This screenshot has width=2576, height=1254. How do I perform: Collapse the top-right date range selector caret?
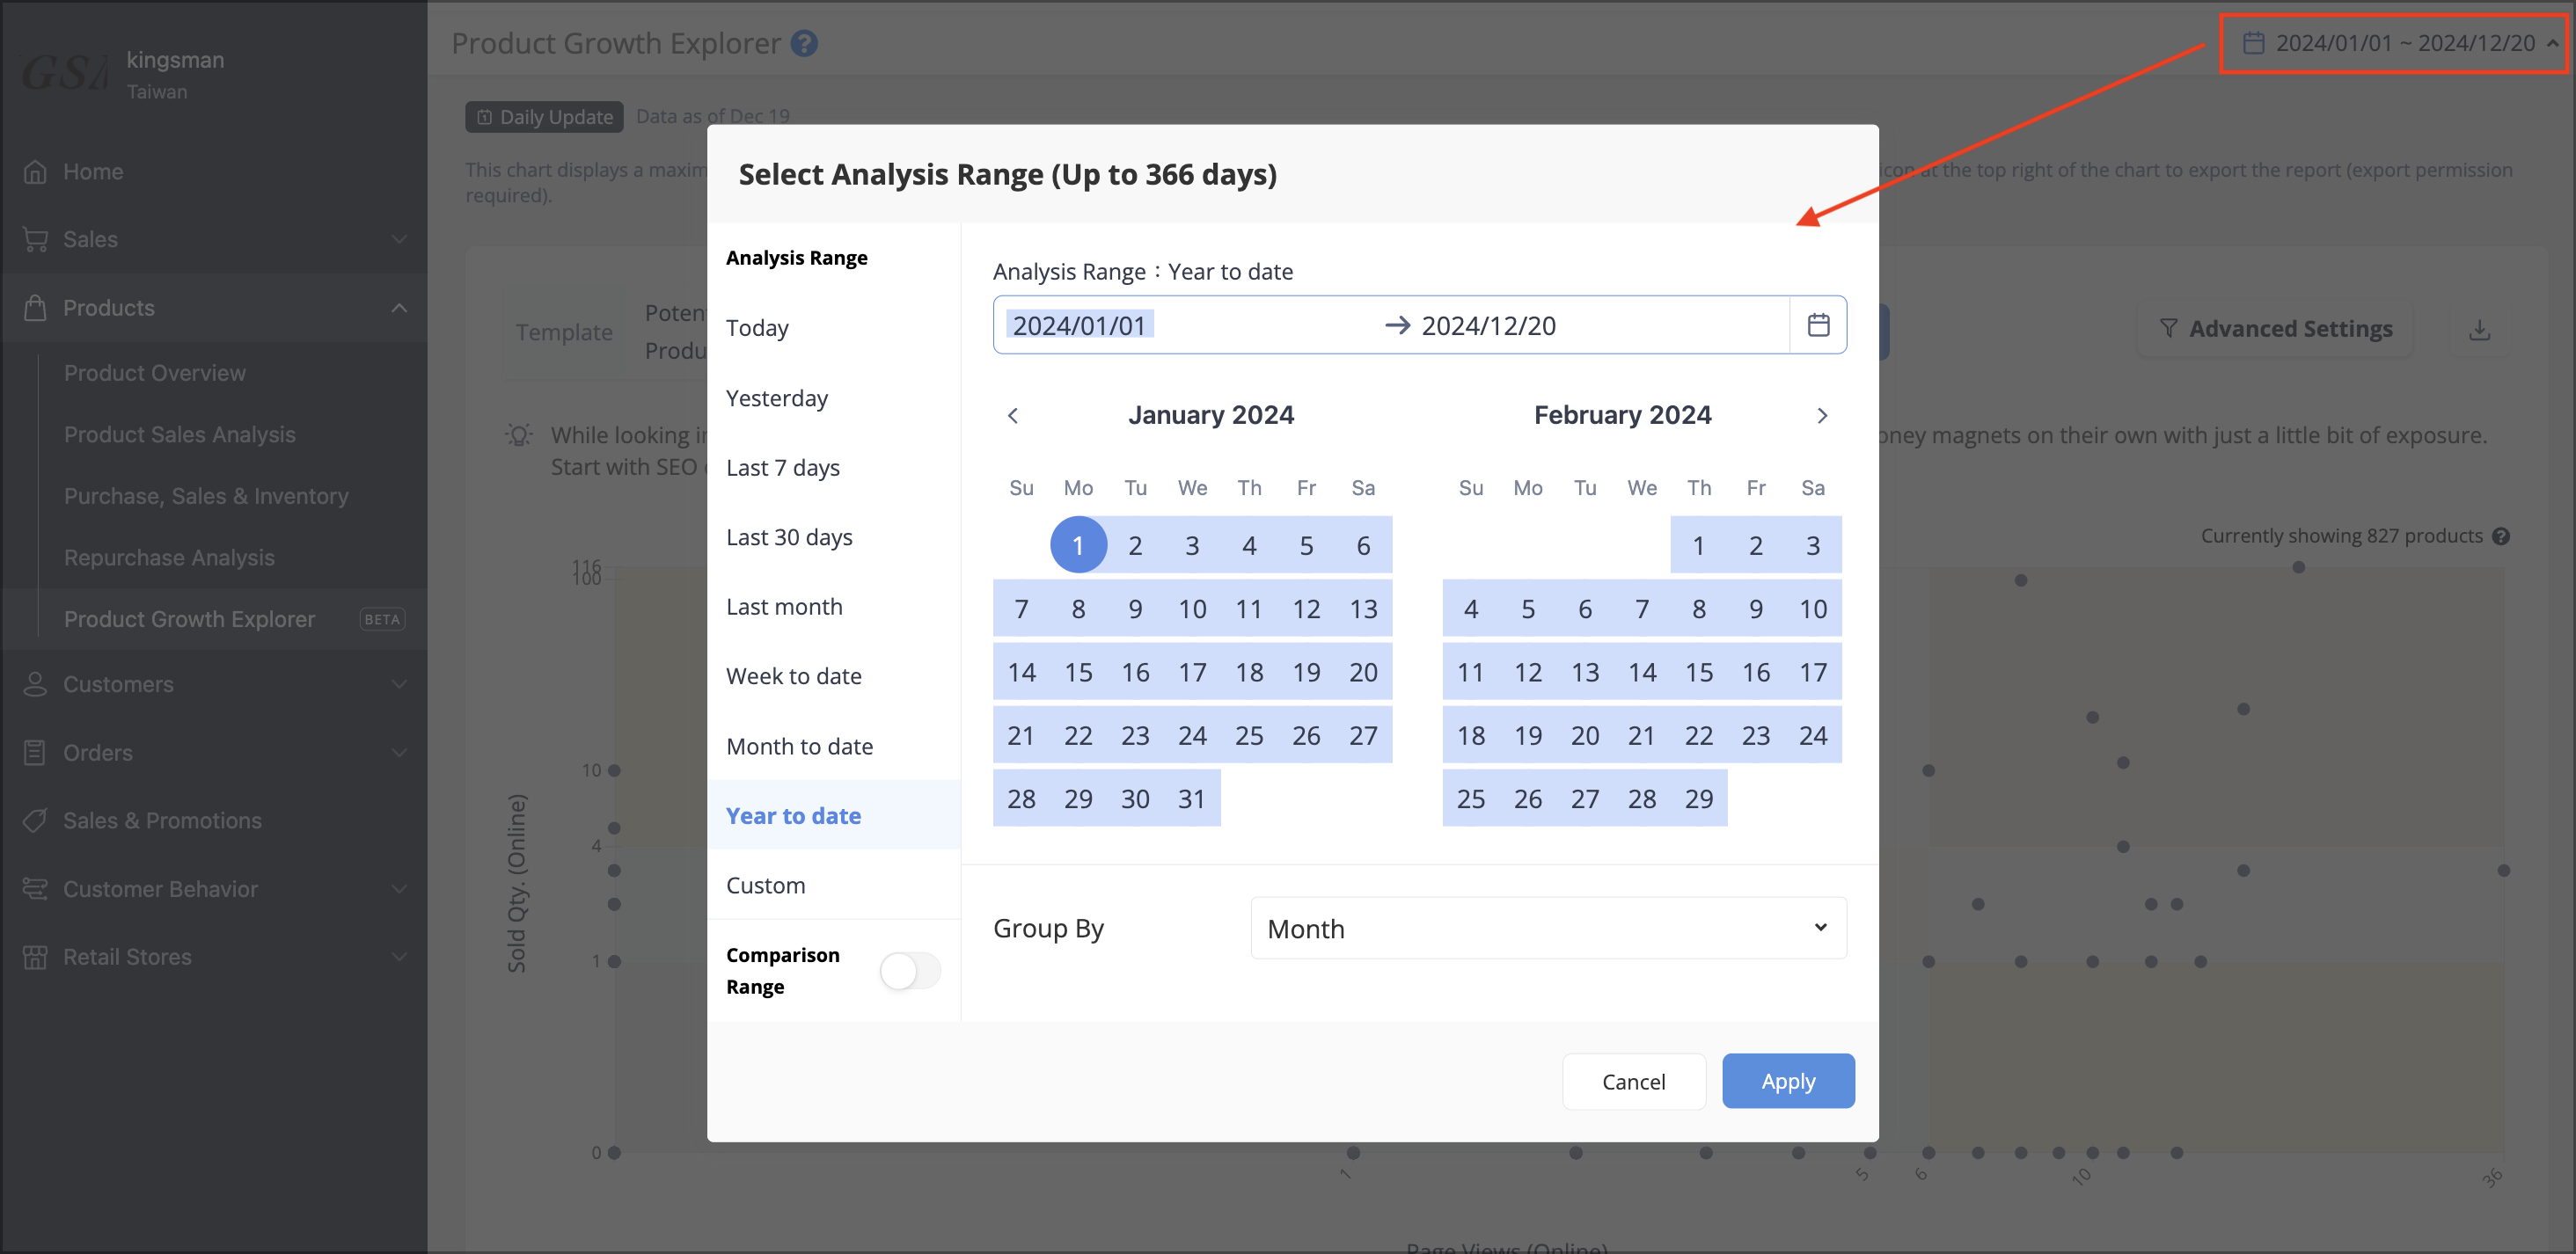point(2553,43)
